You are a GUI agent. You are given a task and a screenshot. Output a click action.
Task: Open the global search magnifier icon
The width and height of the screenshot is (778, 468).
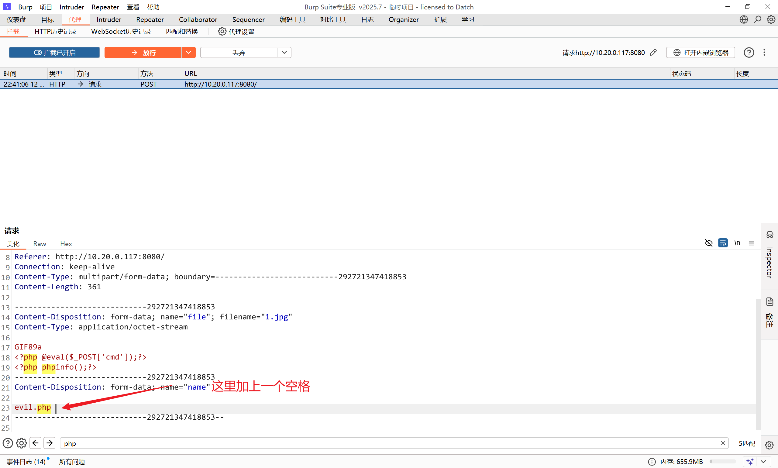[x=757, y=19]
